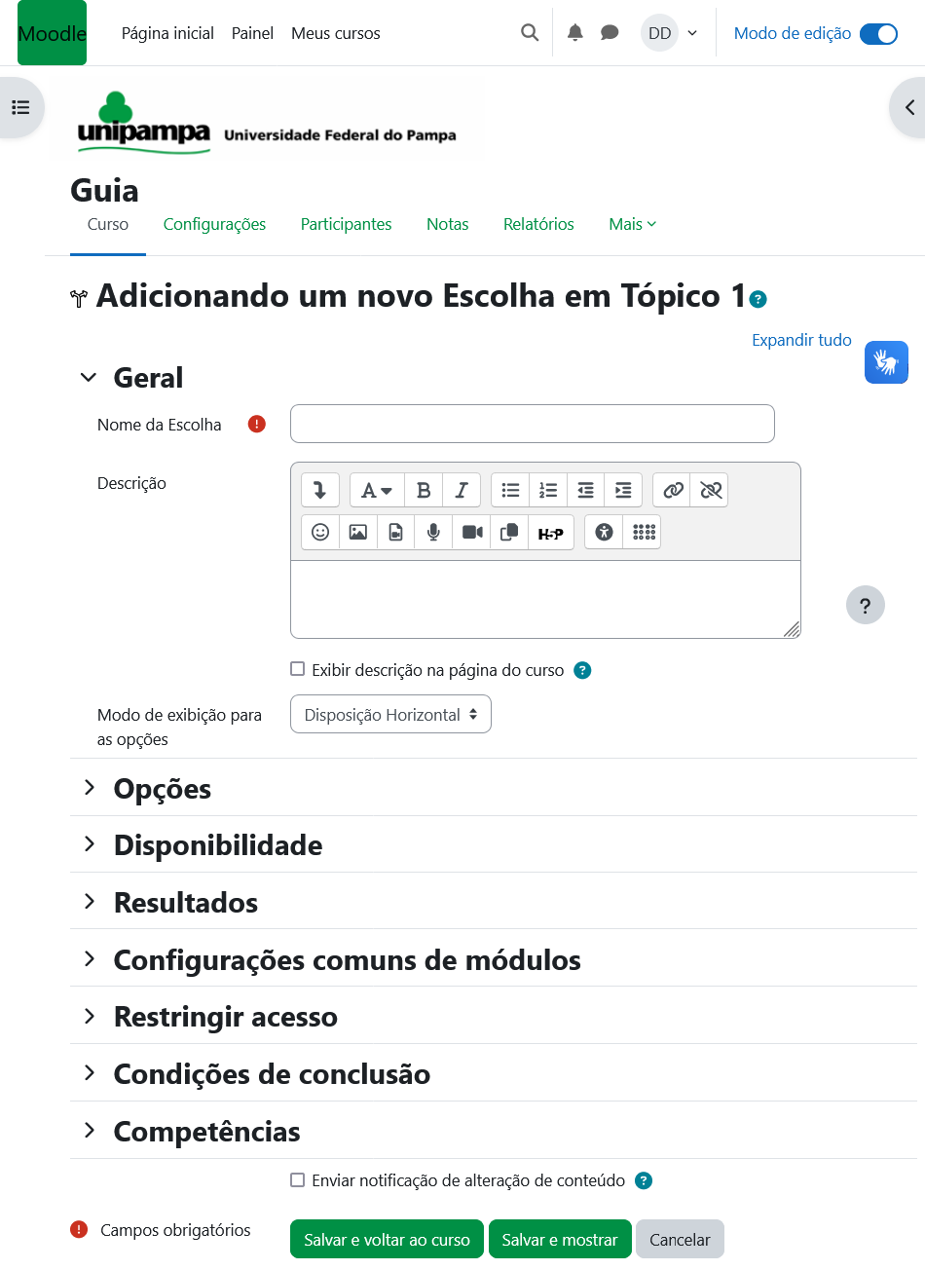Switch to the Participantes tab
Viewport: 925px width, 1270px height.
tap(346, 224)
